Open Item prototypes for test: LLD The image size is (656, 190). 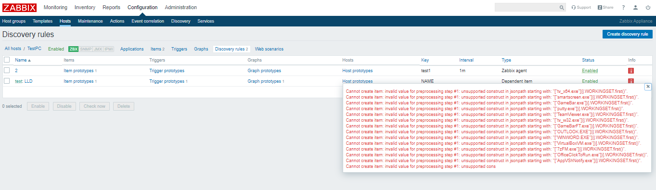(x=78, y=81)
